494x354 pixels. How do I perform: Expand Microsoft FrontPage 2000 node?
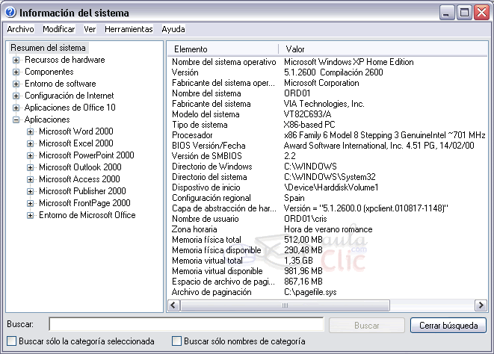[x=30, y=203]
